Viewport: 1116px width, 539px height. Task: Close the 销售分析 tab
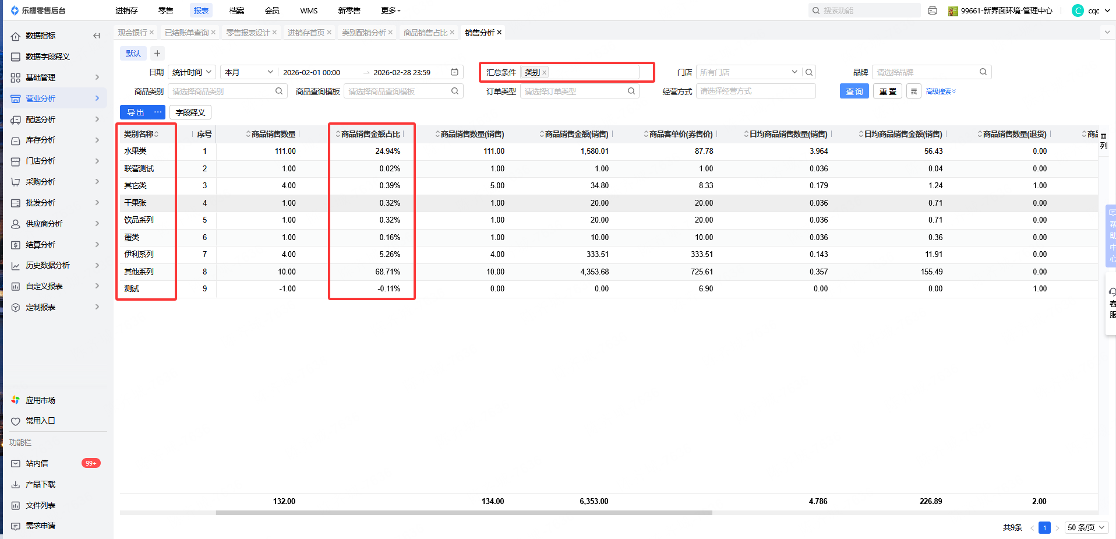point(499,33)
